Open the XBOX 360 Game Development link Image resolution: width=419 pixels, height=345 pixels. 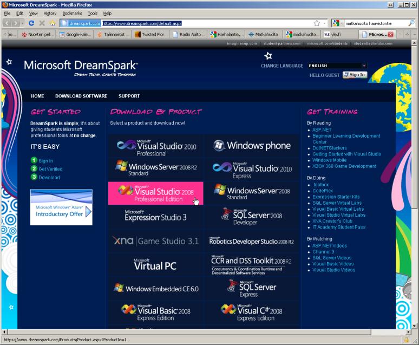click(x=344, y=166)
